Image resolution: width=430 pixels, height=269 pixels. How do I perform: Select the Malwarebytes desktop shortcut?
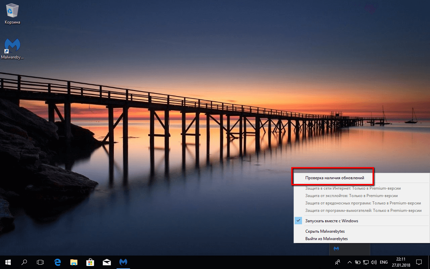tap(12, 49)
